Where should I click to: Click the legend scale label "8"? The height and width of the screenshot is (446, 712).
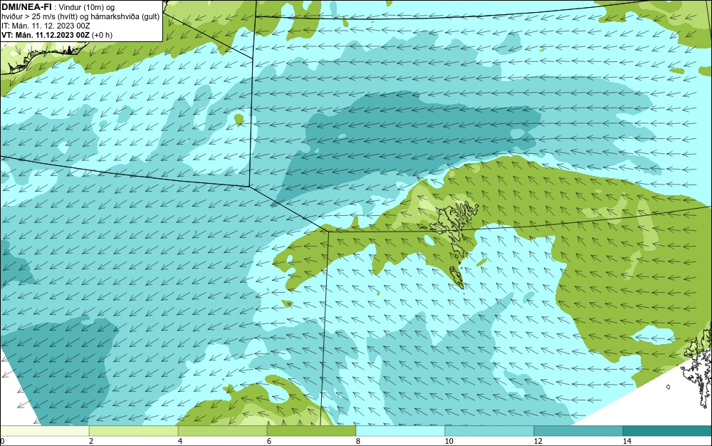click(x=358, y=442)
